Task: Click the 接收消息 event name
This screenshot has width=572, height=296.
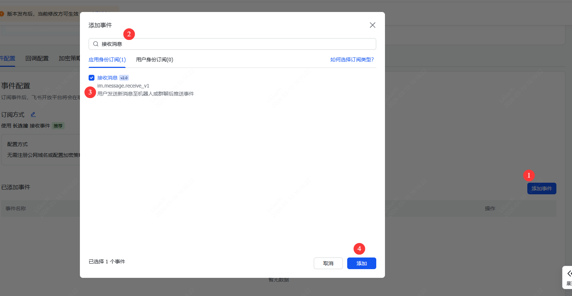Action: click(x=107, y=78)
